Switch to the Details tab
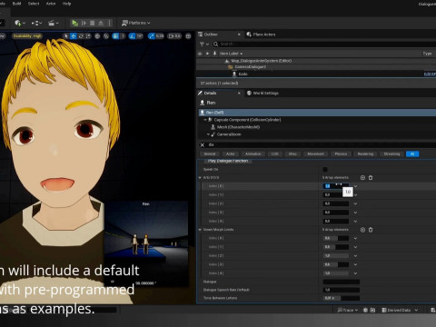436x327 pixels. coord(210,93)
